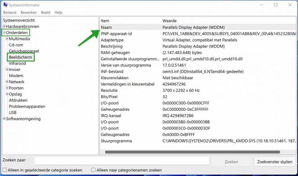Select the Naam row
This screenshot has height=176, width=298.
[x=198, y=27]
